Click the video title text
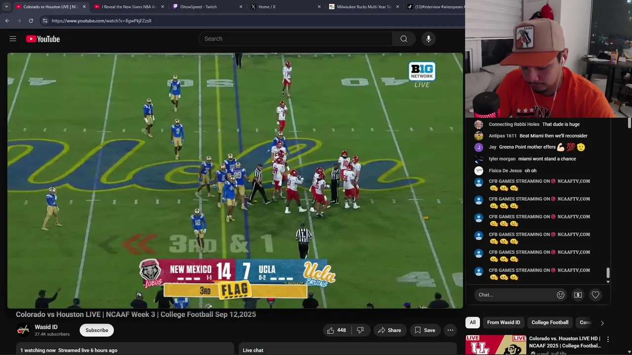Viewport: 632px width, 355px height. click(x=136, y=314)
